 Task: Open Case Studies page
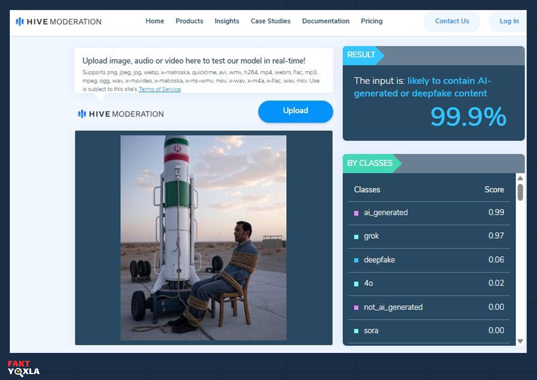(x=271, y=21)
